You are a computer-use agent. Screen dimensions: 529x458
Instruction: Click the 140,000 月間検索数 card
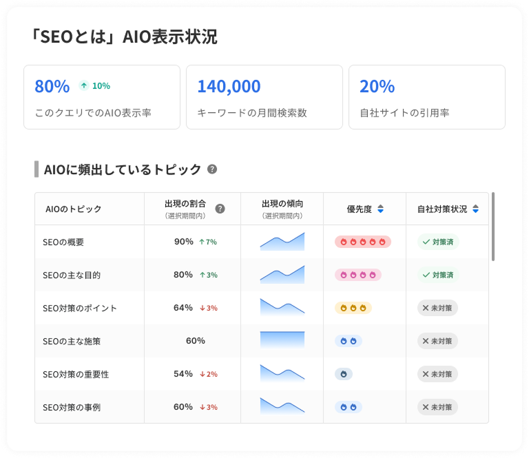pos(264,97)
